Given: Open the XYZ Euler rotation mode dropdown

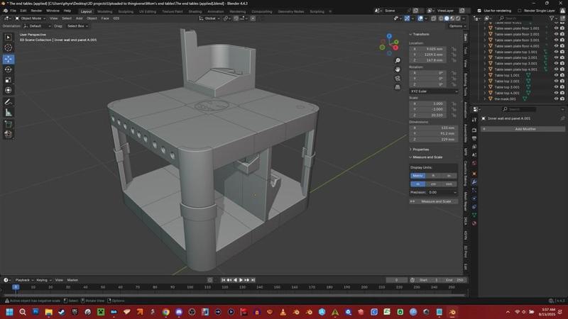Looking at the screenshot, I should click(x=434, y=91).
